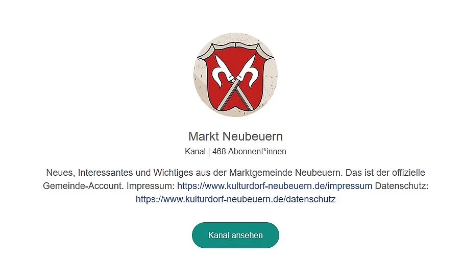Open the Markt Neubeuern channel avatar

click(x=235, y=75)
